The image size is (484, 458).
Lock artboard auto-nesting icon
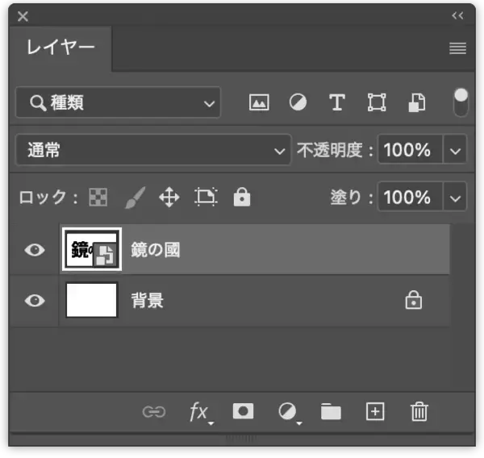coord(206,197)
